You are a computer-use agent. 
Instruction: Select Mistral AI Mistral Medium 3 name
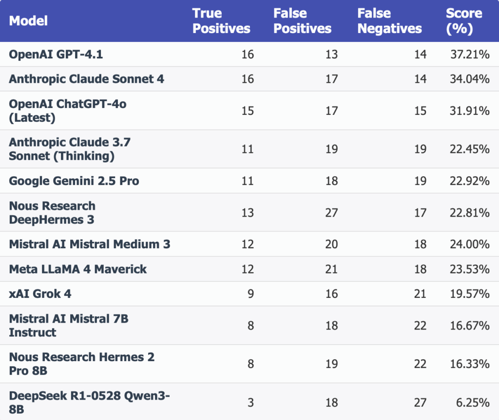click(x=90, y=244)
